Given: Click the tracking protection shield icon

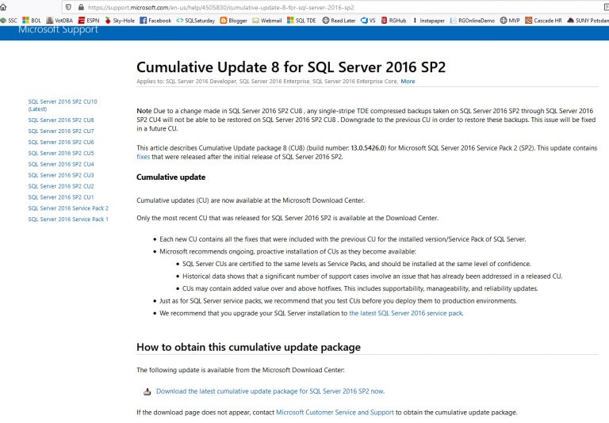Looking at the screenshot, I should [70, 7].
